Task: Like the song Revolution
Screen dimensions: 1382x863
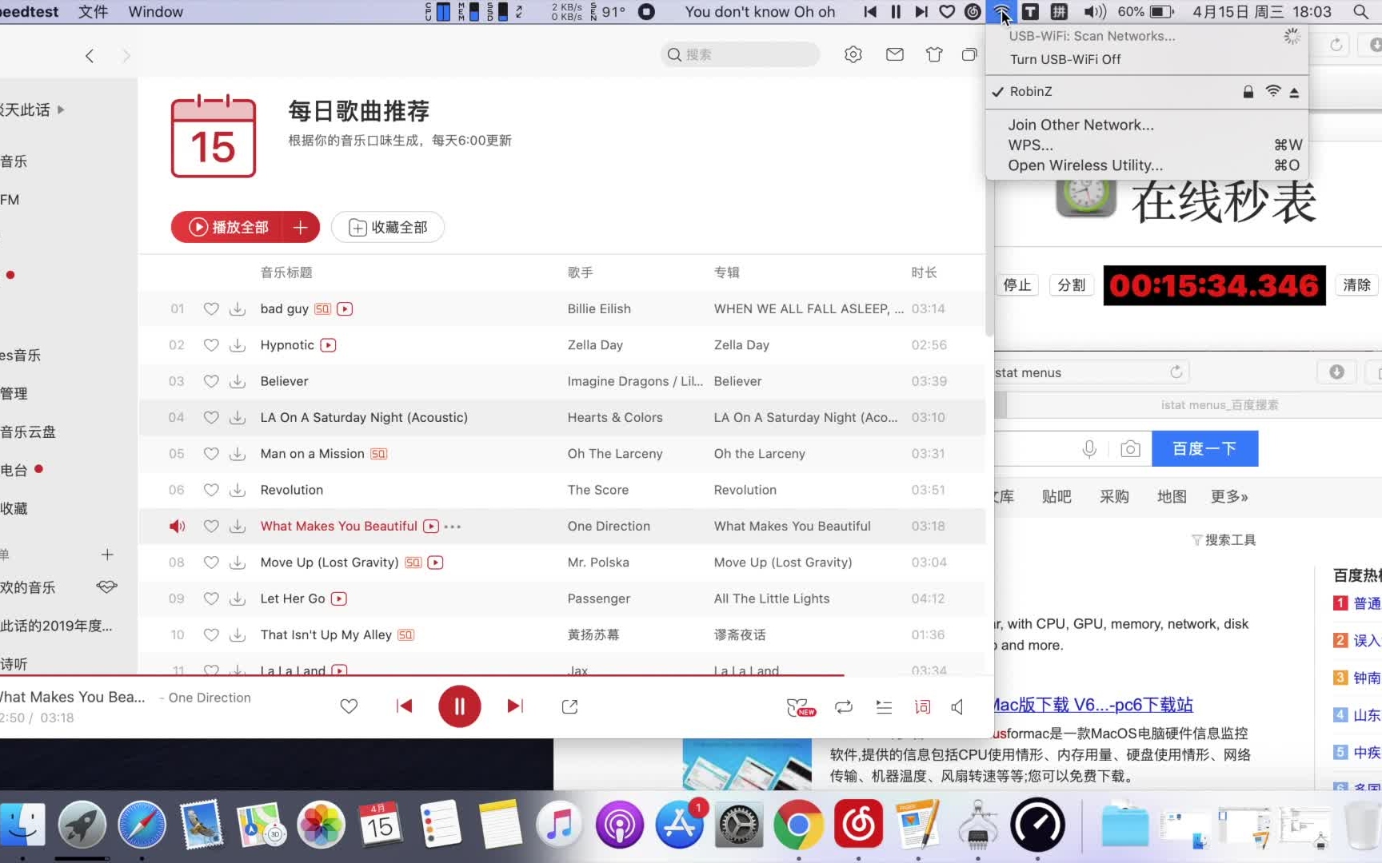Action: [211, 490]
